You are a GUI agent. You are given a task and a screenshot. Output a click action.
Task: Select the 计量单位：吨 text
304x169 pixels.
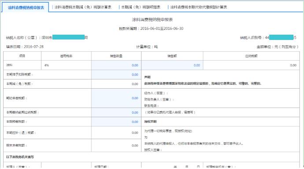click(147, 47)
